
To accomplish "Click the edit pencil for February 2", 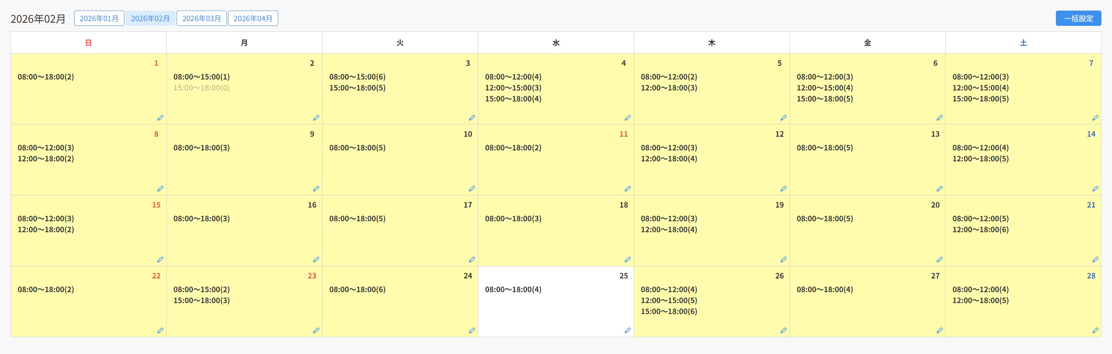I will 316,118.
